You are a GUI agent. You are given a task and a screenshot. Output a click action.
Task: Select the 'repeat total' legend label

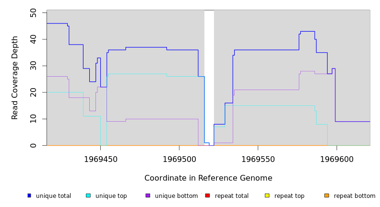click(x=232, y=196)
